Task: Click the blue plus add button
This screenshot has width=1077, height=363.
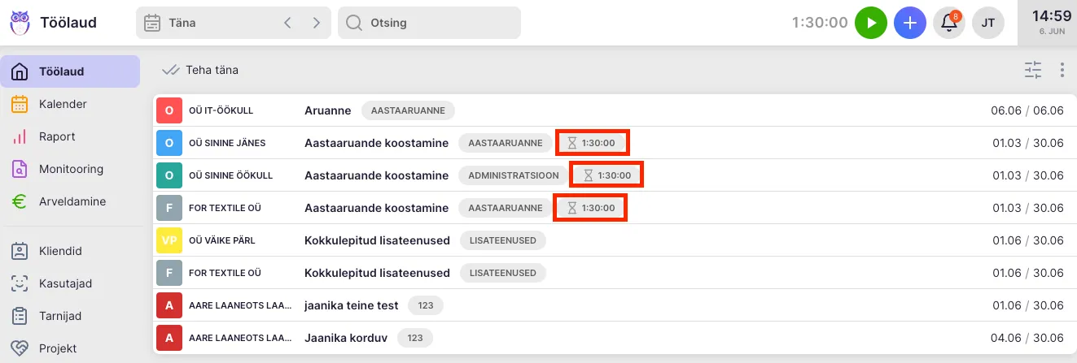Action: [x=910, y=23]
